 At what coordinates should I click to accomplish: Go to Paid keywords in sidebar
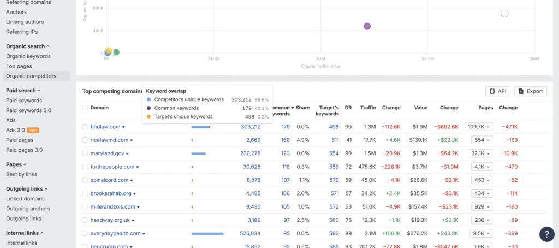tap(24, 101)
